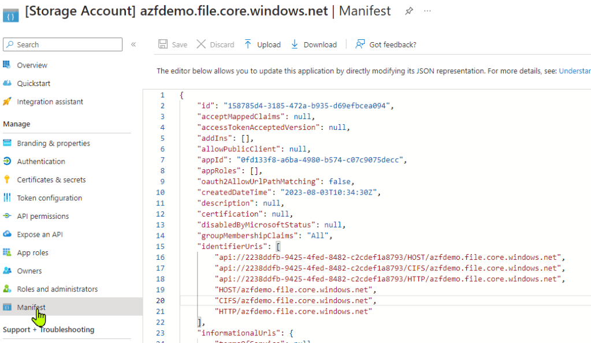Viewport: 591px width, 343px height.
Task: Download the manifest file
Action: click(x=314, y=44)
